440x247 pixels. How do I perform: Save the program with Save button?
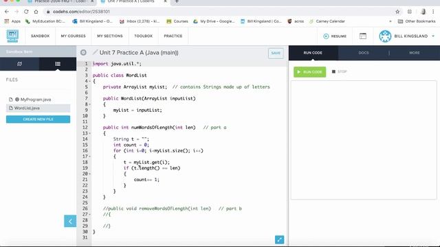(276, 53)
